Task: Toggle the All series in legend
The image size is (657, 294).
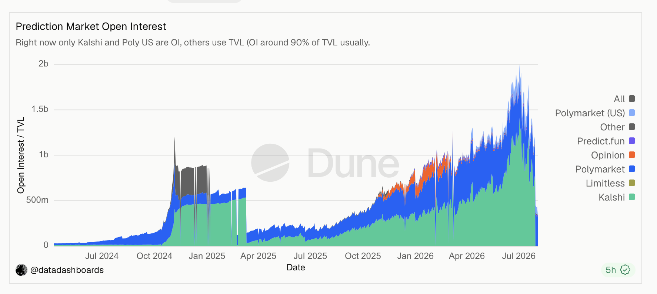Action: (x=624, y=99)
